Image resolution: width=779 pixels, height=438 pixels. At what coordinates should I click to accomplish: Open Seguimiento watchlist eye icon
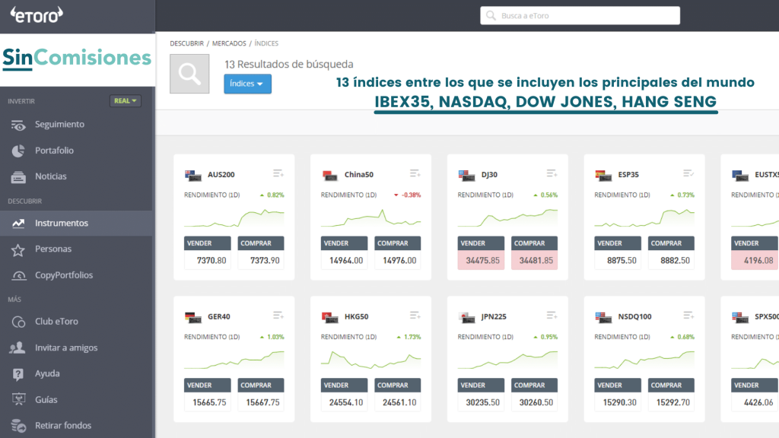coord(18,125)
